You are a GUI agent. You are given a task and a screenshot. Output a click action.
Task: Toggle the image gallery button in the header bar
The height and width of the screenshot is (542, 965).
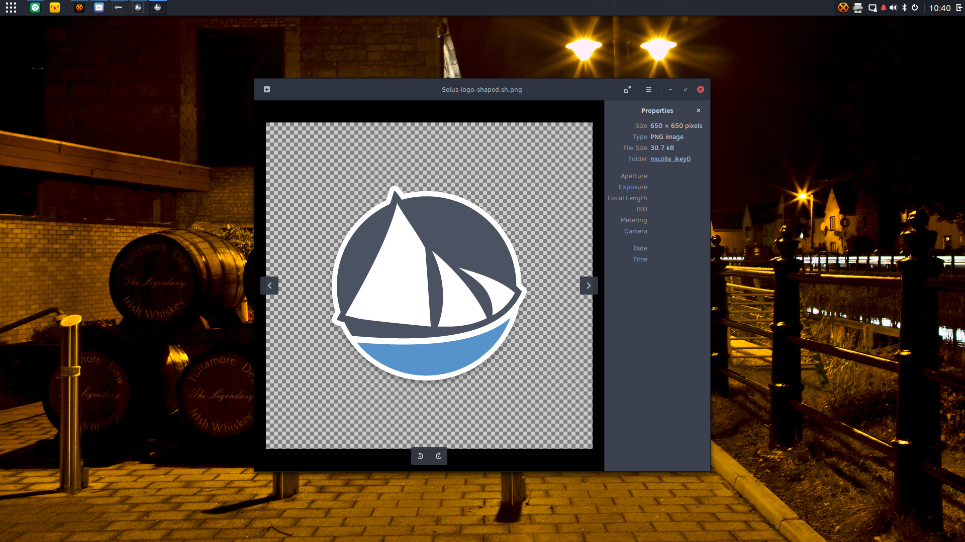[x=267, y=89]
